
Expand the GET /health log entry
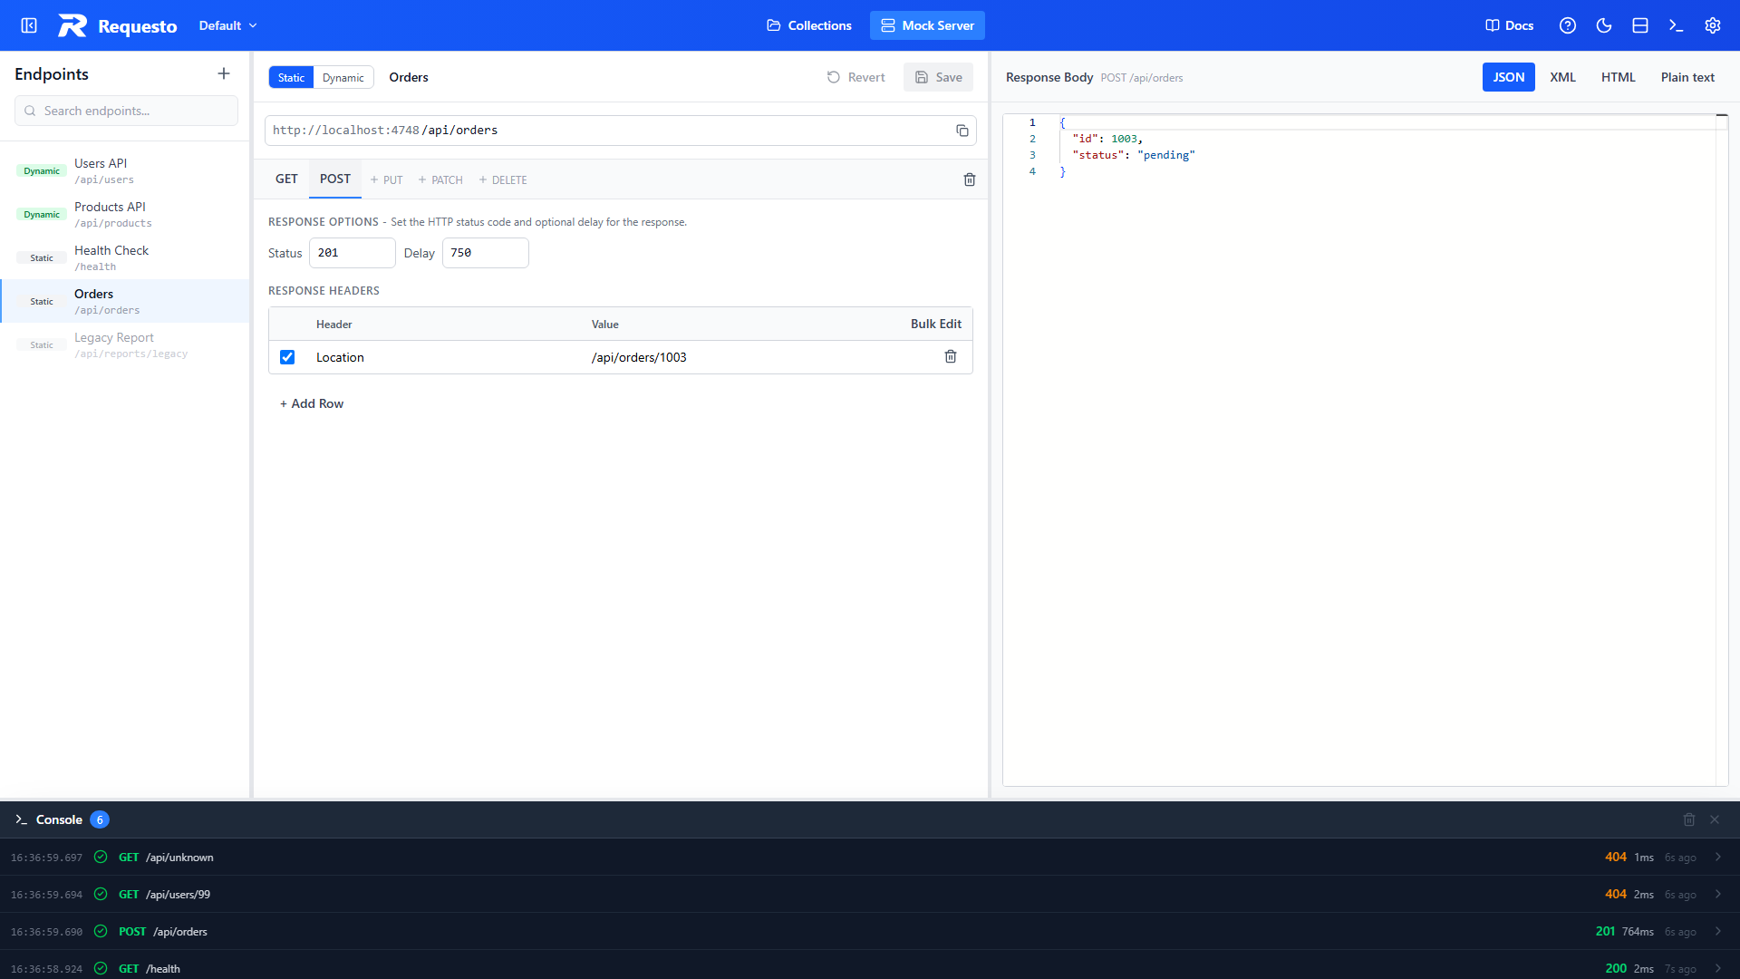coord(1718,969)
